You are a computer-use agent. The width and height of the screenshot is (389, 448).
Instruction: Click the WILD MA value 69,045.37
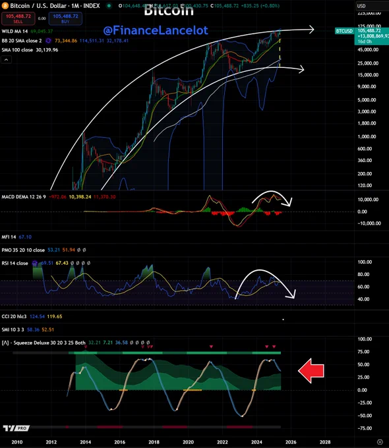click(x=42, y=32)
